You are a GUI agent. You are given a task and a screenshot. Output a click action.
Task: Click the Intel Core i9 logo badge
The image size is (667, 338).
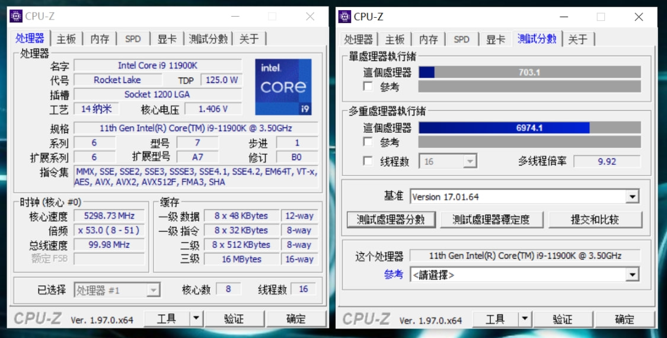pyautogui.click(x=283, y=87)
